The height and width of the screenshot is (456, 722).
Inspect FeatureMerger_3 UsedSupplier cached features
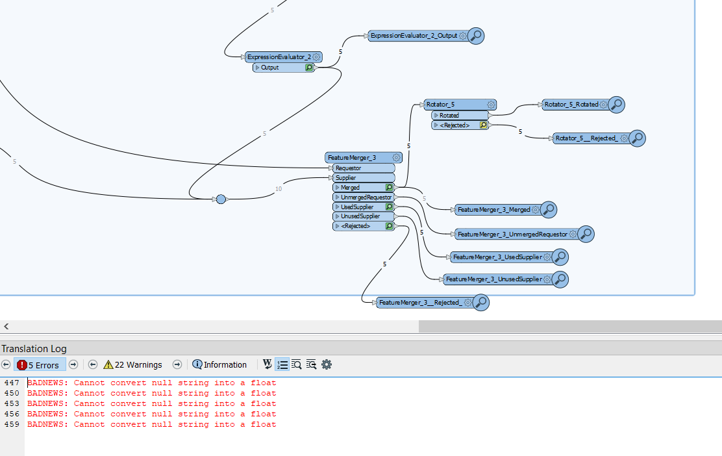click(389, 207)
